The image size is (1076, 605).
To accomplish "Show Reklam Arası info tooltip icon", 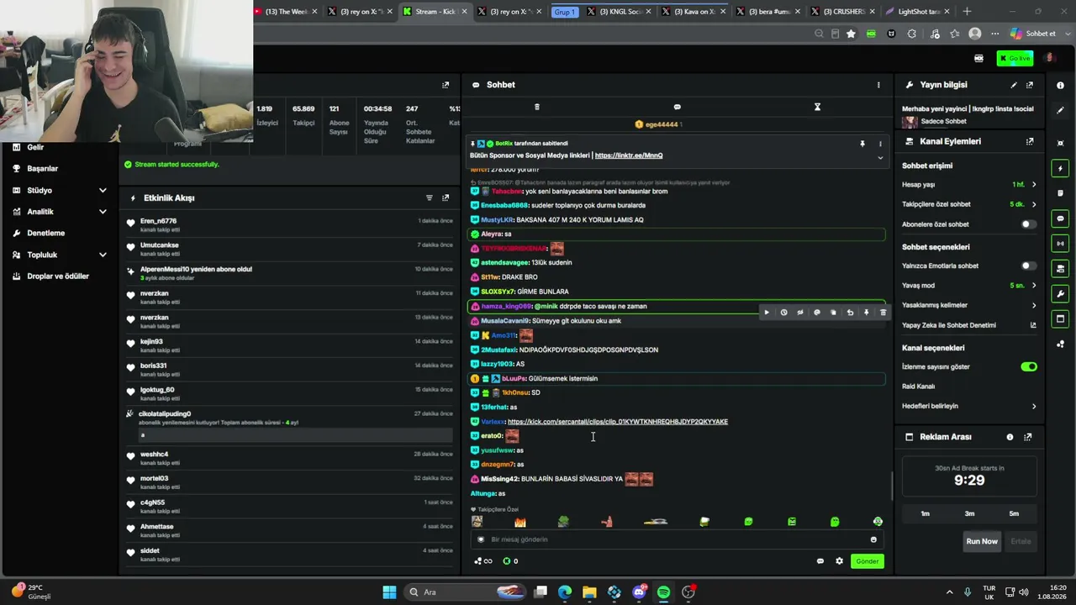I will click(1010, 437).
